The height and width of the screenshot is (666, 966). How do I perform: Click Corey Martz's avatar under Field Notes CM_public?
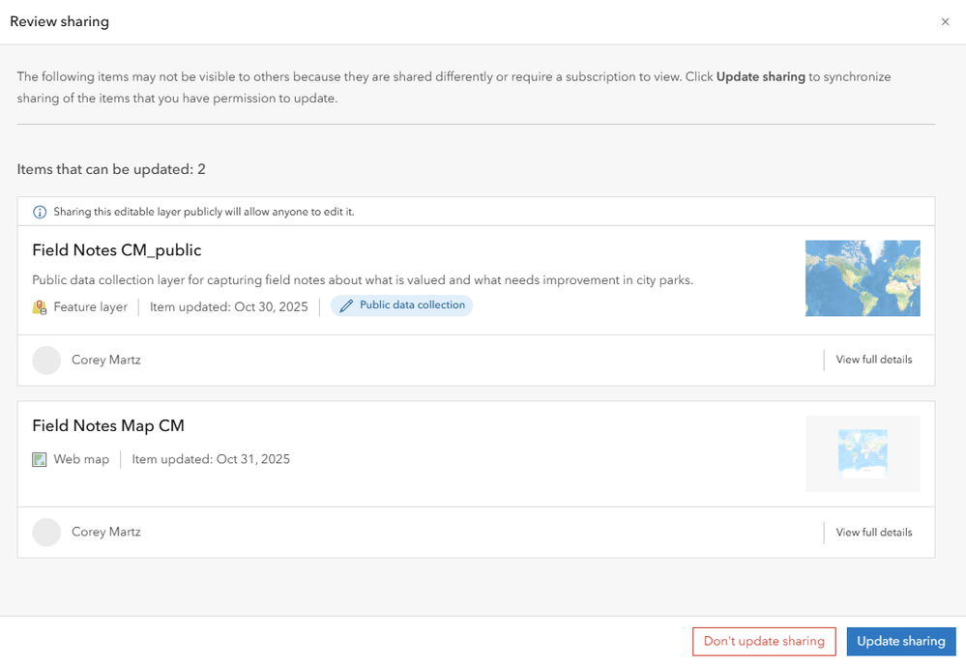46,360
